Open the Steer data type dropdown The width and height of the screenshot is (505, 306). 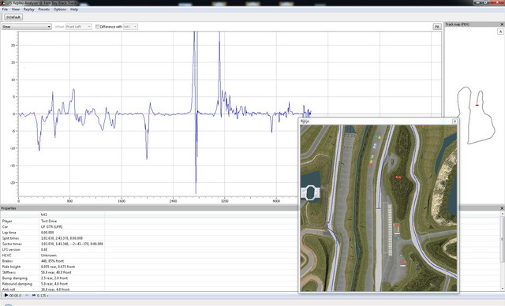click(x=26, y=27)
